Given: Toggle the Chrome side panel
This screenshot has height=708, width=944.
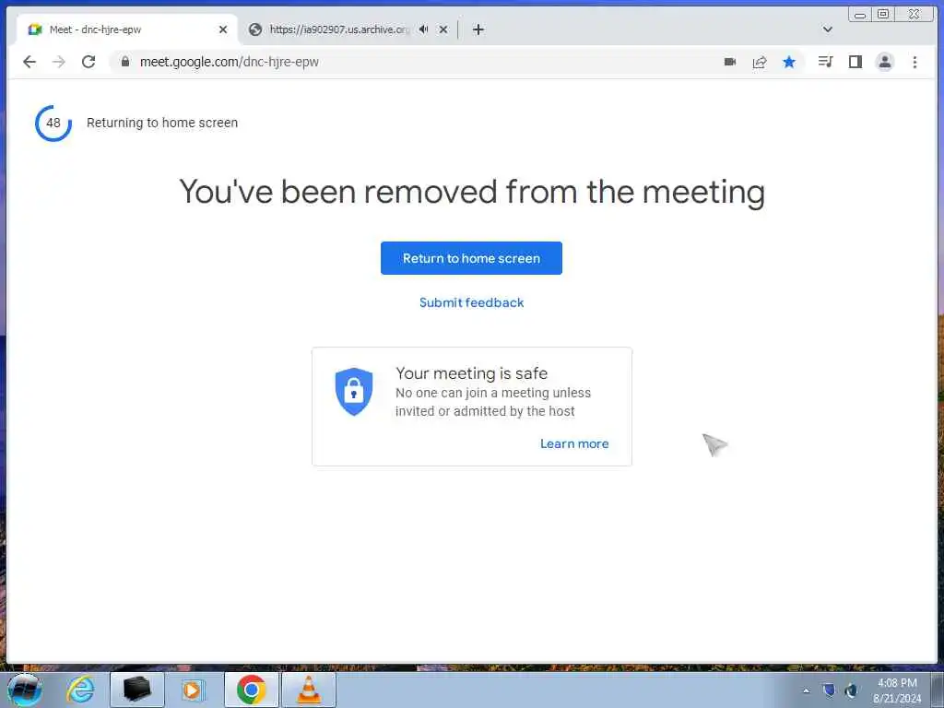Looking at the screenshot, I should tap(855, 62).
